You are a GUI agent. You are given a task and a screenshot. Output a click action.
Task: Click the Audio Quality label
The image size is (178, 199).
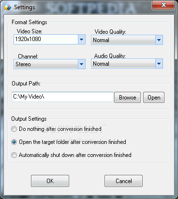pos(110,56)
